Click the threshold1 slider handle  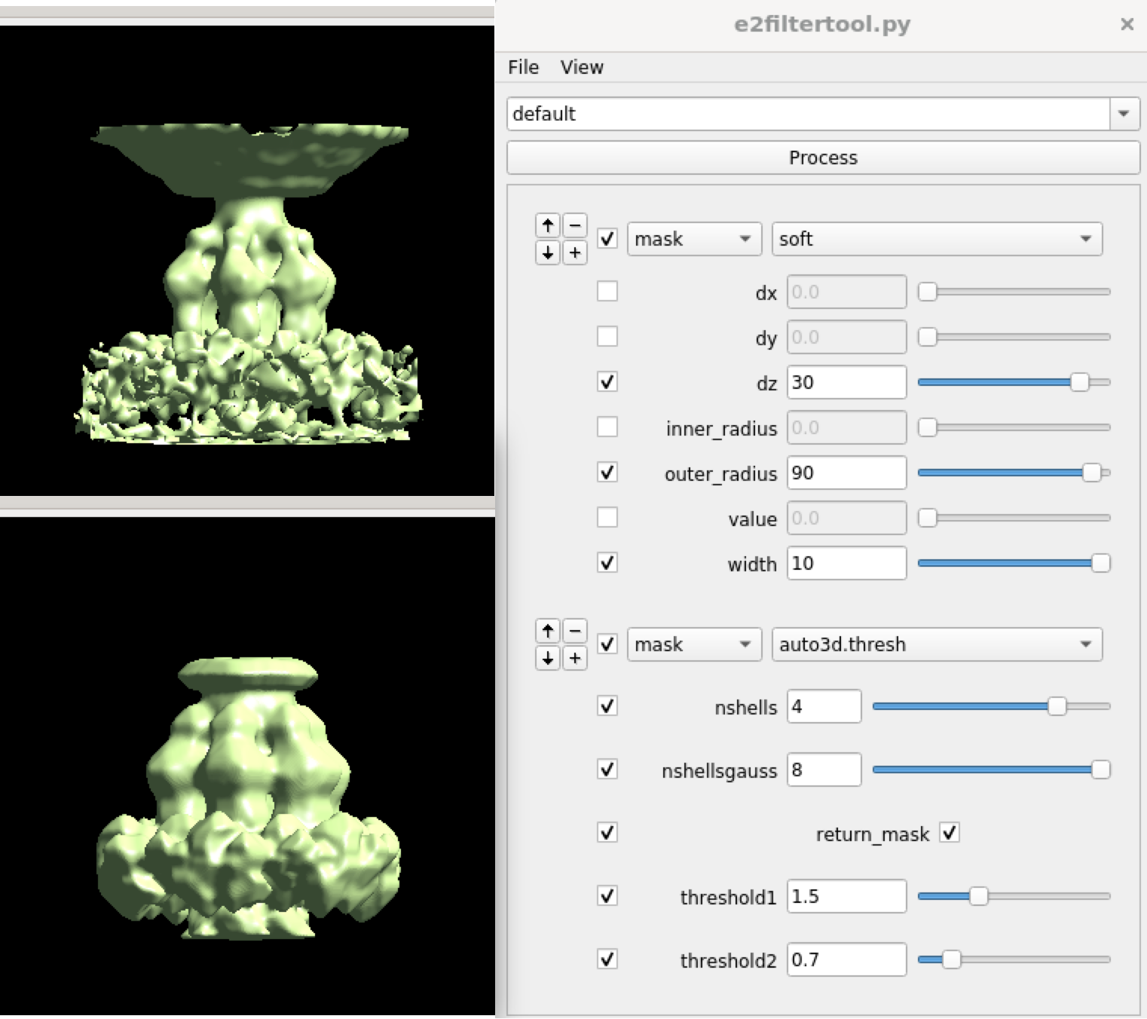tap(978, 896)
